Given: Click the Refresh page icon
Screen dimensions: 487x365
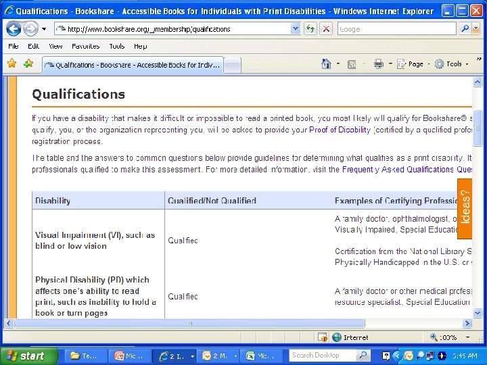Looking at the screenshot, I should tap(310, 29).
